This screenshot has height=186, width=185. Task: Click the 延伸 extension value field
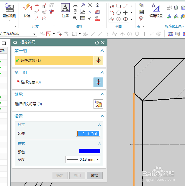[88, 134]
